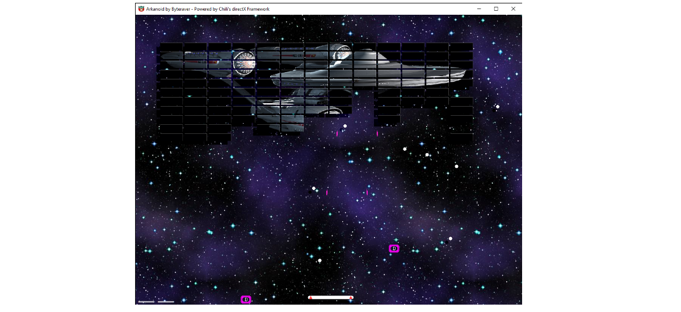Click the magenta D capsule beside the paddle
Screen dimensions: 681x312
(246, 300)
